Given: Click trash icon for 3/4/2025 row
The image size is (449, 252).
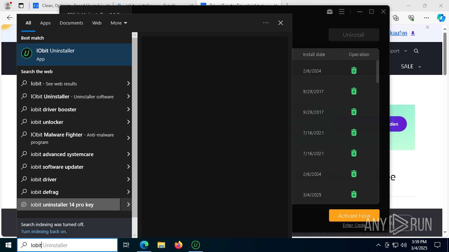Looking at the screenshot, I should [354, 195].
